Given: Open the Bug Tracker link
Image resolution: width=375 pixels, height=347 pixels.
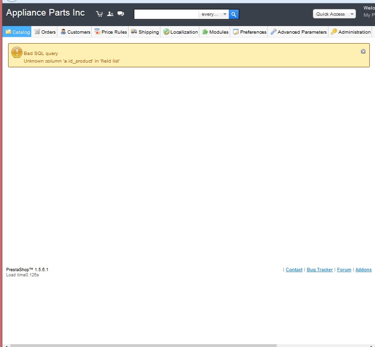Looking at the screenshot, I should 319,270.
